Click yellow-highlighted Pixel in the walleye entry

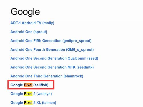point(28,94)
